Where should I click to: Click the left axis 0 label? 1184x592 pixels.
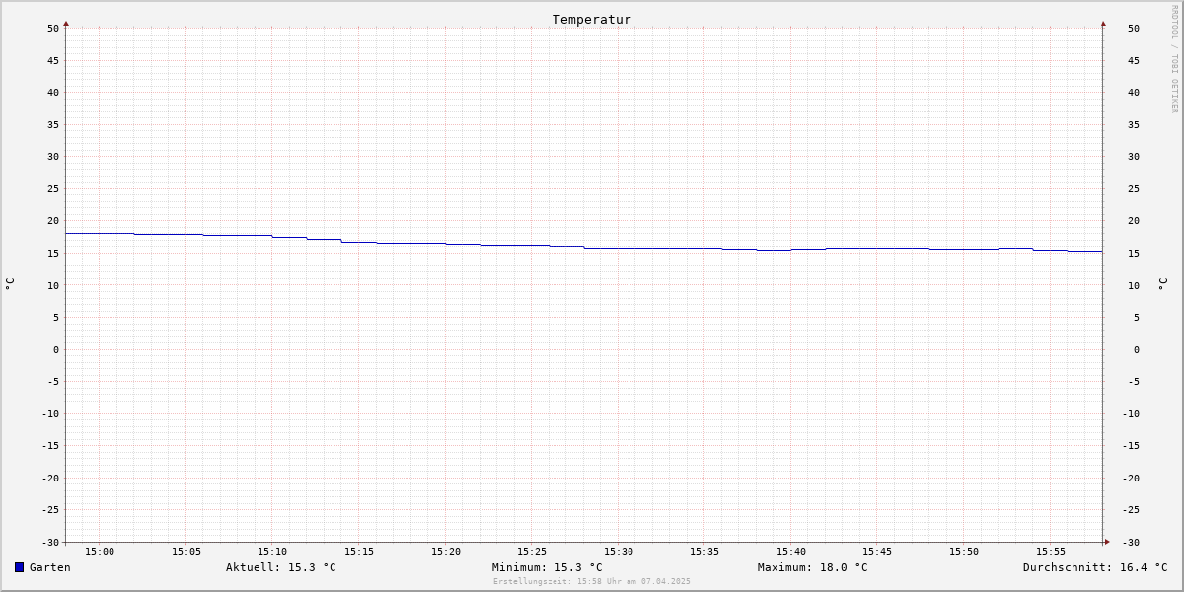[56, 349]
